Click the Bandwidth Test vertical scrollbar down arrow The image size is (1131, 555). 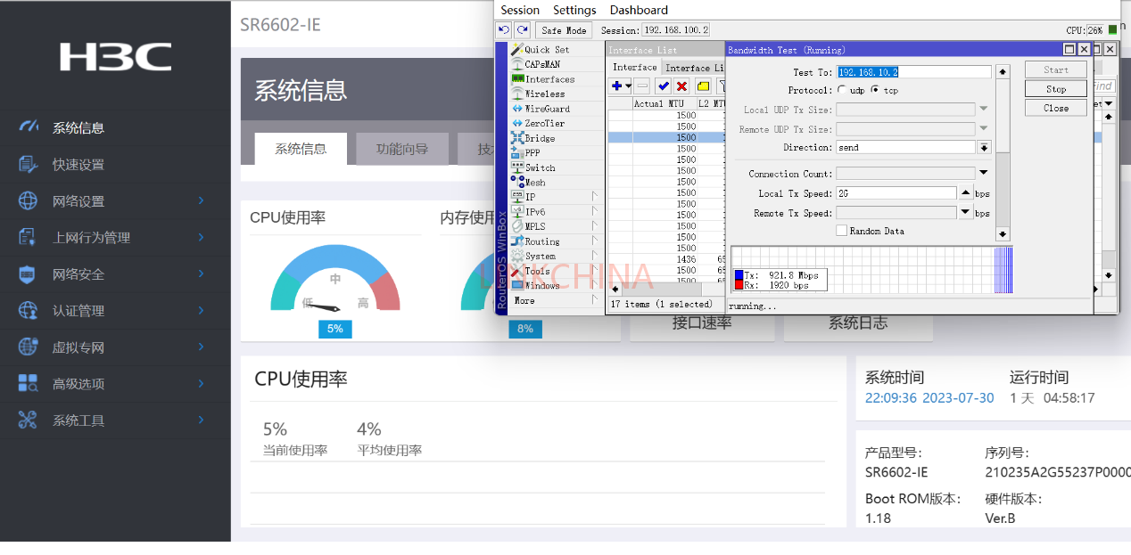pyautogui.click(x=1003, y=234)
